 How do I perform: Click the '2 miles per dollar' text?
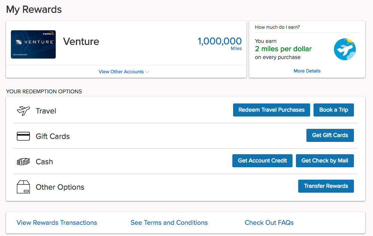coord(283,49)
